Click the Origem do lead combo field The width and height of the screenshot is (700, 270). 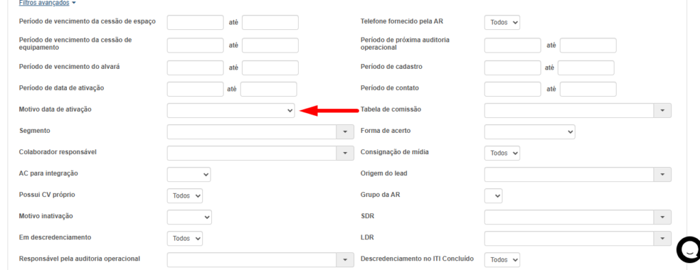(x=569, y=175)
